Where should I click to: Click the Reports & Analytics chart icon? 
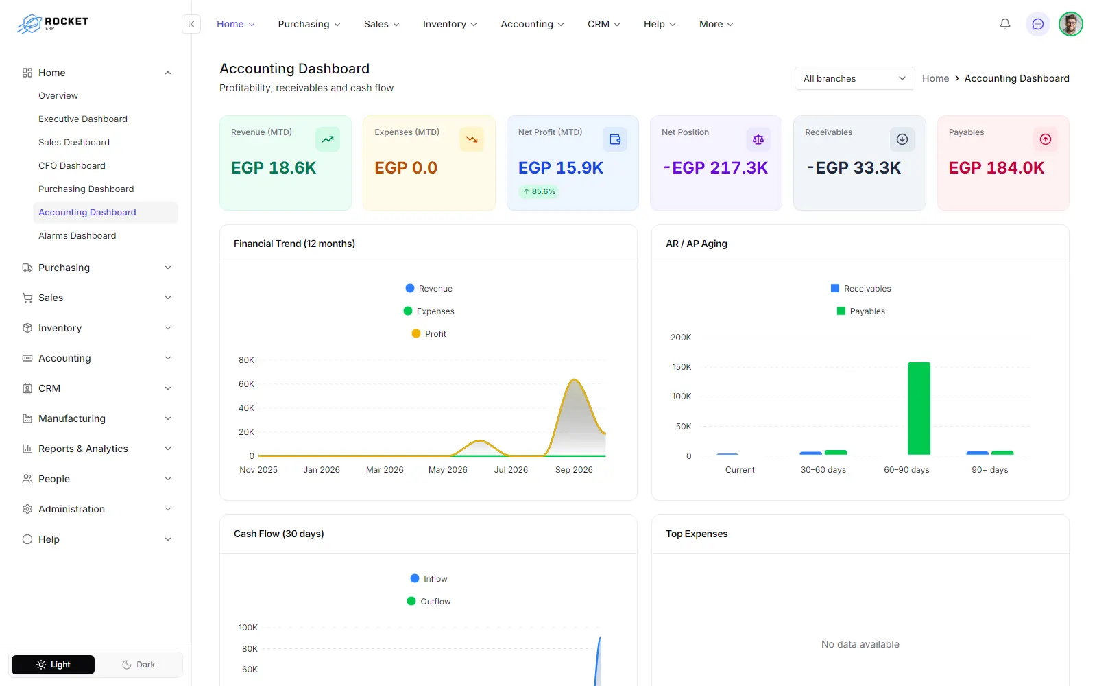tap(27, 449)
